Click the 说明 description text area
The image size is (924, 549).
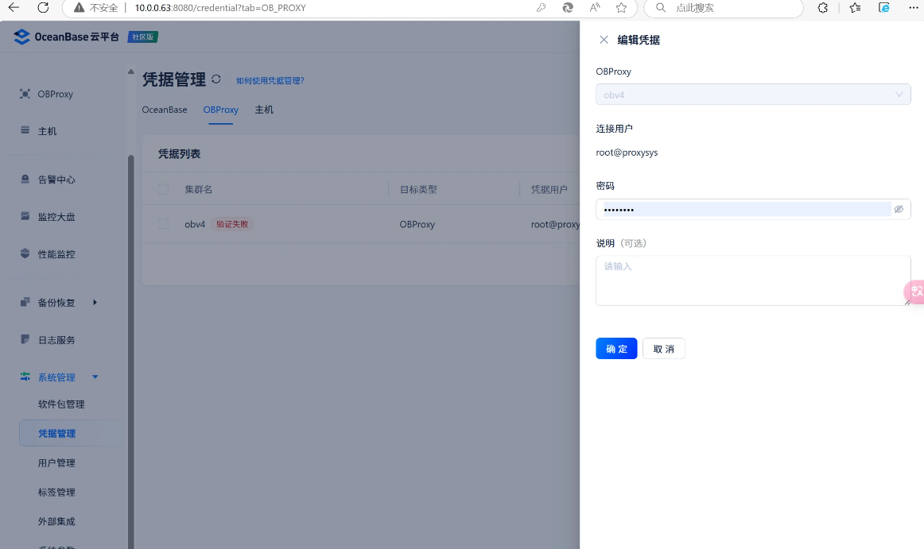tap(752, 280)
